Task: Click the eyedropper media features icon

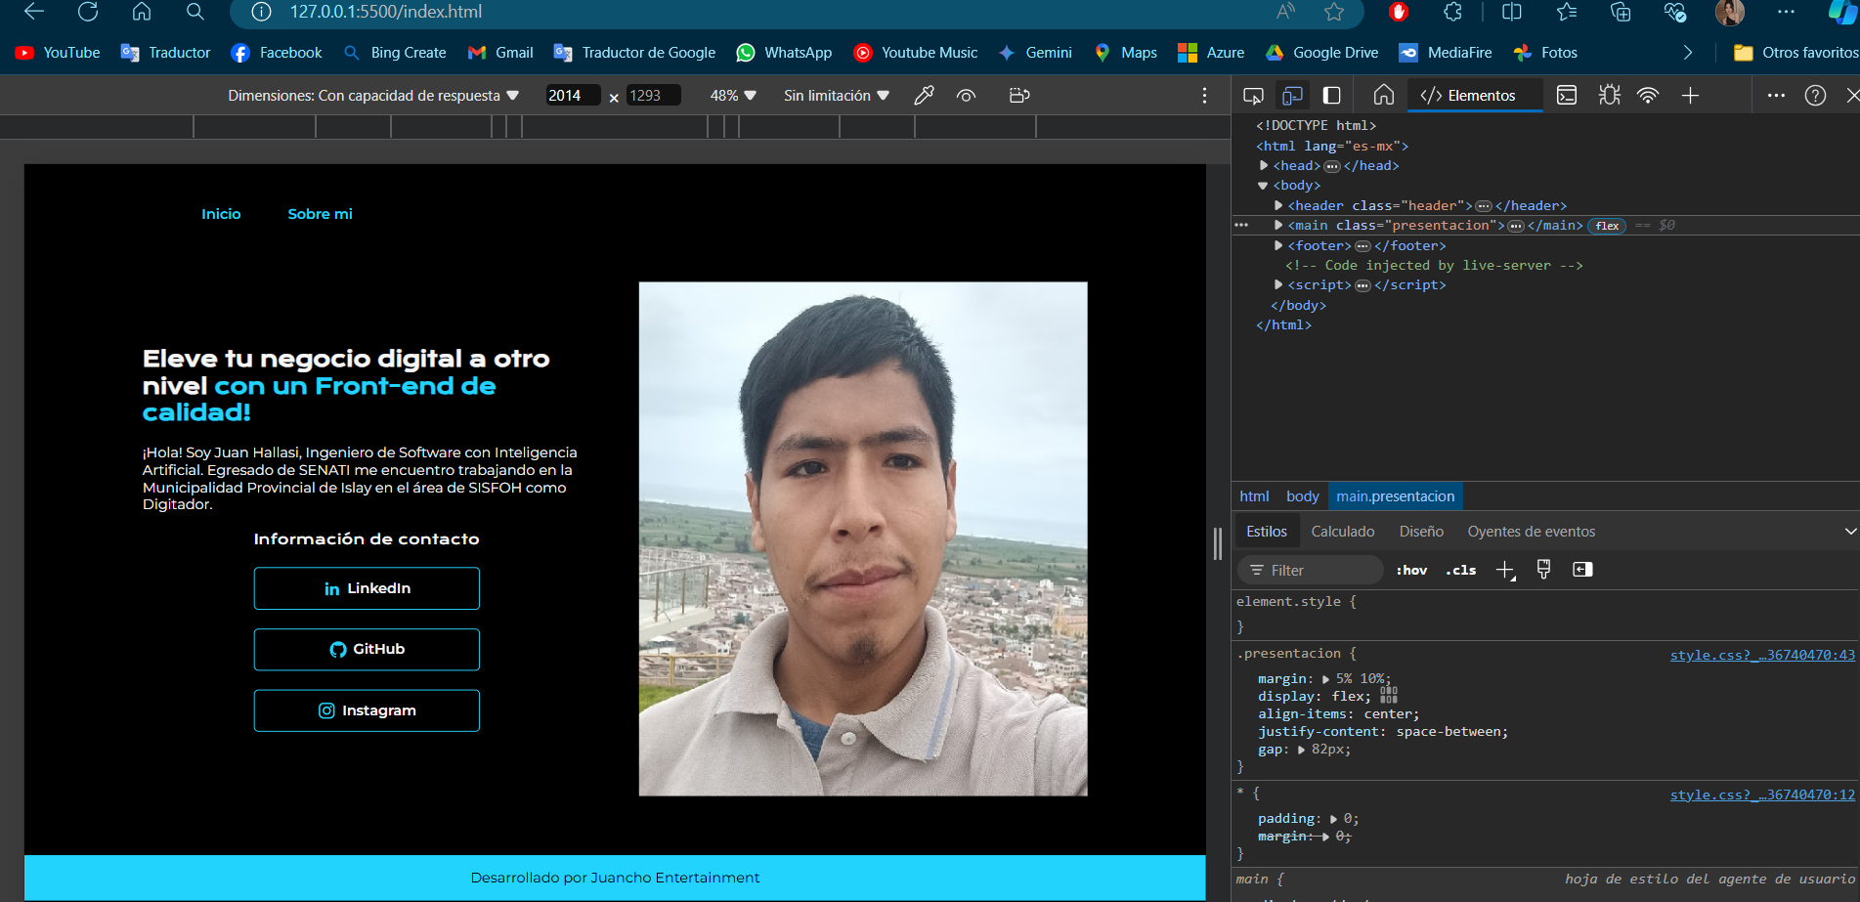Action: click(924, 96)
